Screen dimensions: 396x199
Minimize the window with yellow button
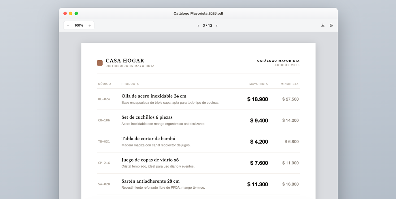(x=71, y=14)
